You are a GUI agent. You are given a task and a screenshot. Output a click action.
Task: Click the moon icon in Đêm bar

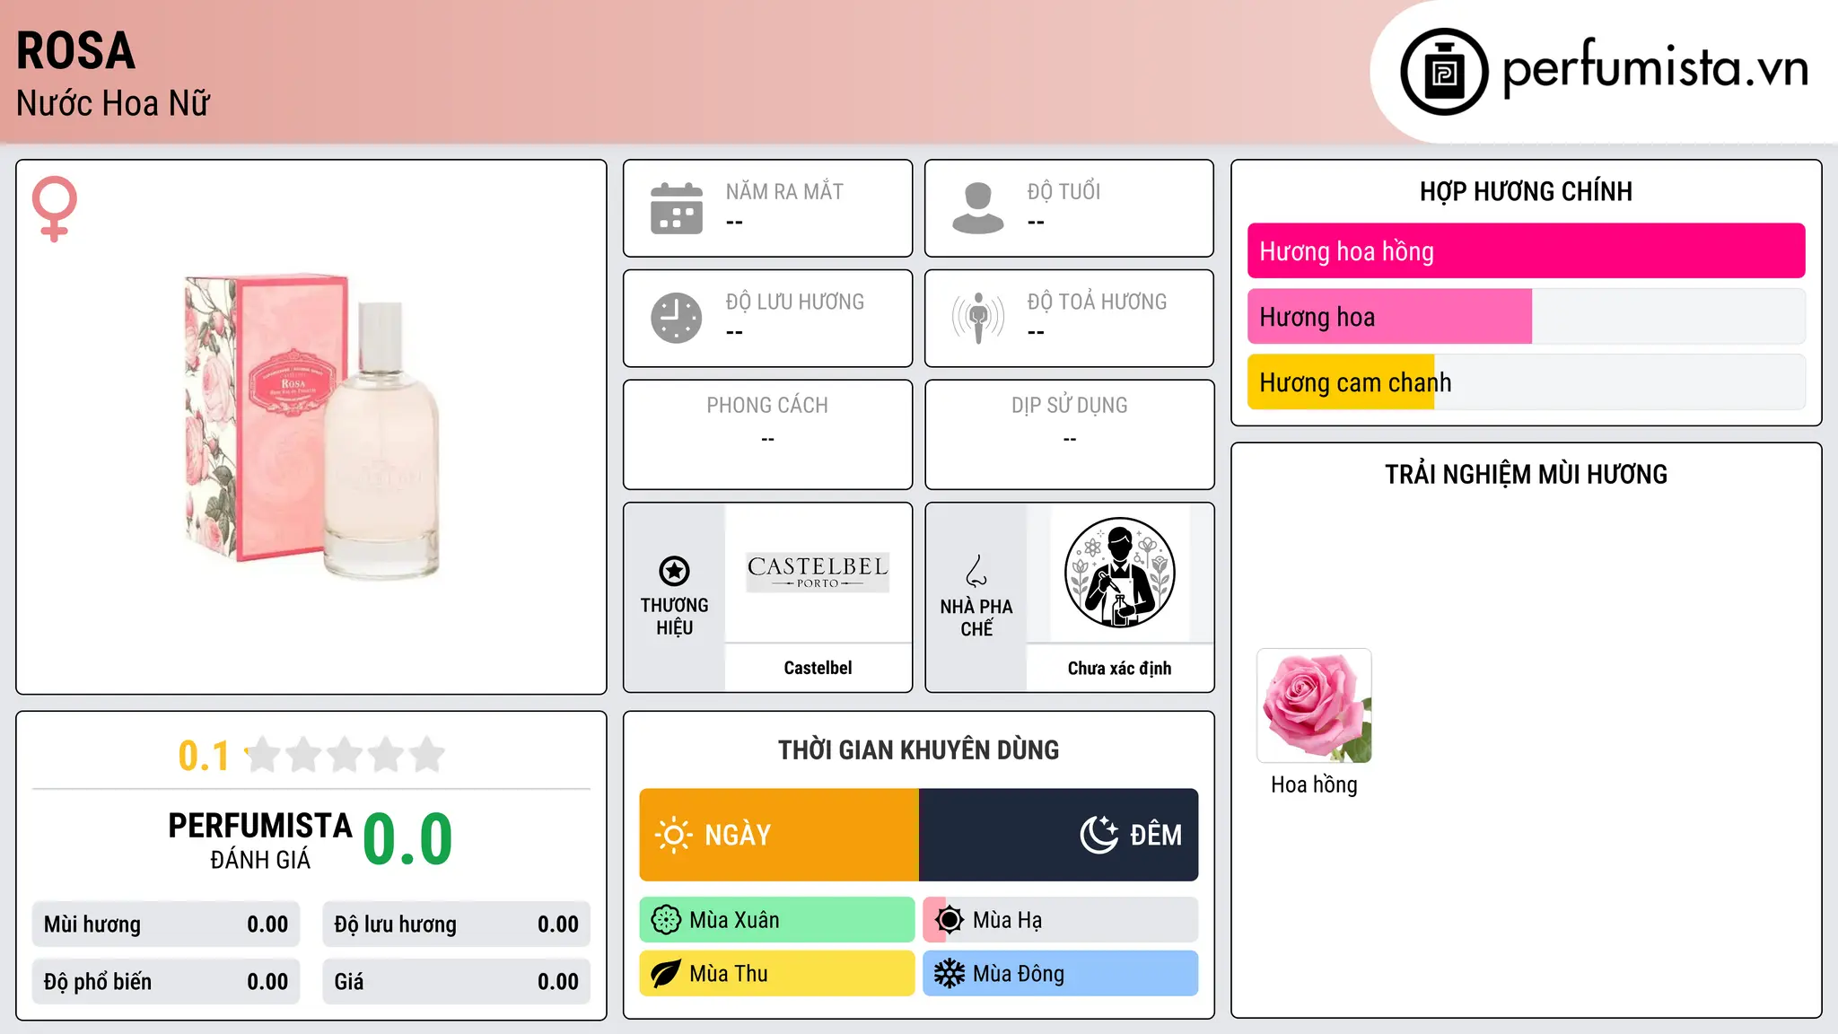click(1099, 835)
